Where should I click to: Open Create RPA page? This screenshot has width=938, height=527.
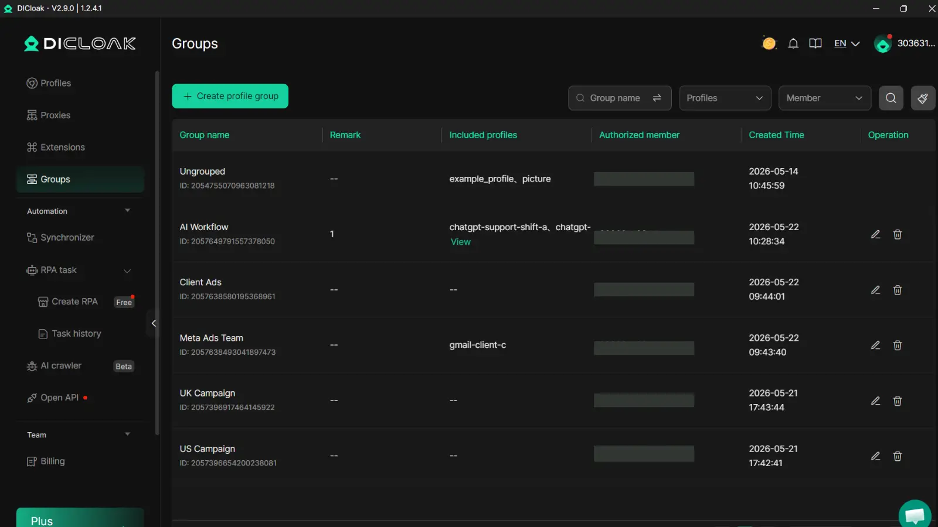click(74, 302)
